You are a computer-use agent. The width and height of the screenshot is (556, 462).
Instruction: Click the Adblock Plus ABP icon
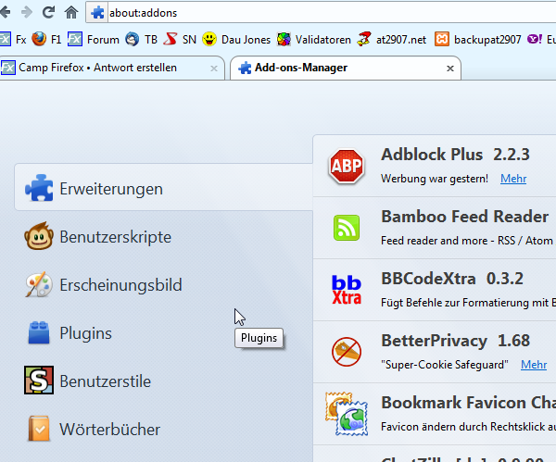tap(347, 166)
